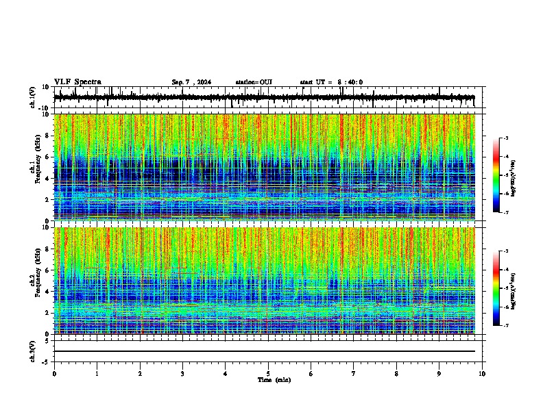
Task: Click the ch.2 spectrogram color scale bar
Action: click(496, 288)
